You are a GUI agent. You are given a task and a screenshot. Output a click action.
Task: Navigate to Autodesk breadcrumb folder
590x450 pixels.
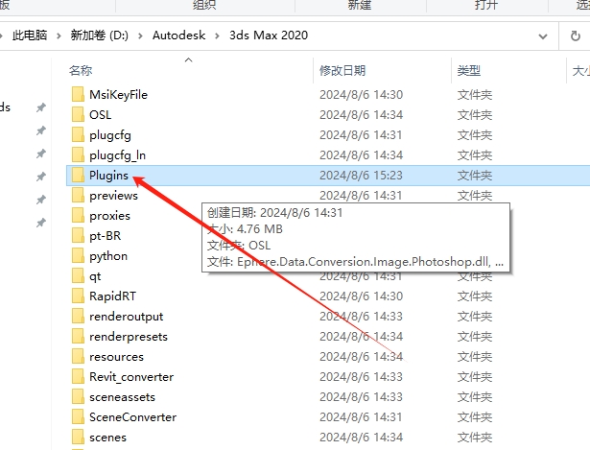tap(178, 36)
